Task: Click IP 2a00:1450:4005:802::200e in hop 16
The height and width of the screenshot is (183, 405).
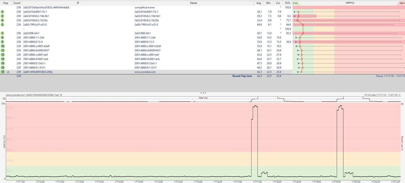Action: 37,72
